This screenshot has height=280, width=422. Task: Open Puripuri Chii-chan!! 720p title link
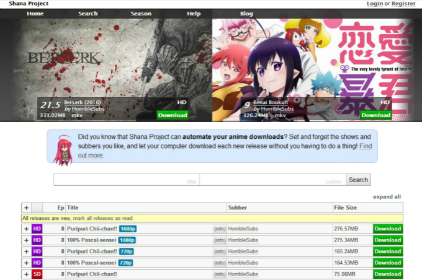[x=92, y=252]
